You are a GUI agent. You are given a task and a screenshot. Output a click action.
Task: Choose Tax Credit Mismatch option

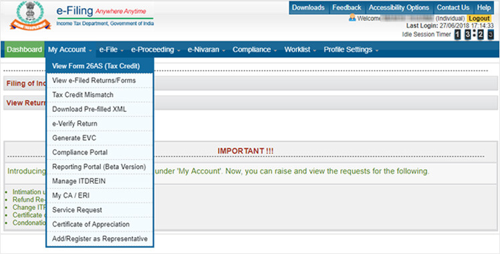click(x=100, y=95)
